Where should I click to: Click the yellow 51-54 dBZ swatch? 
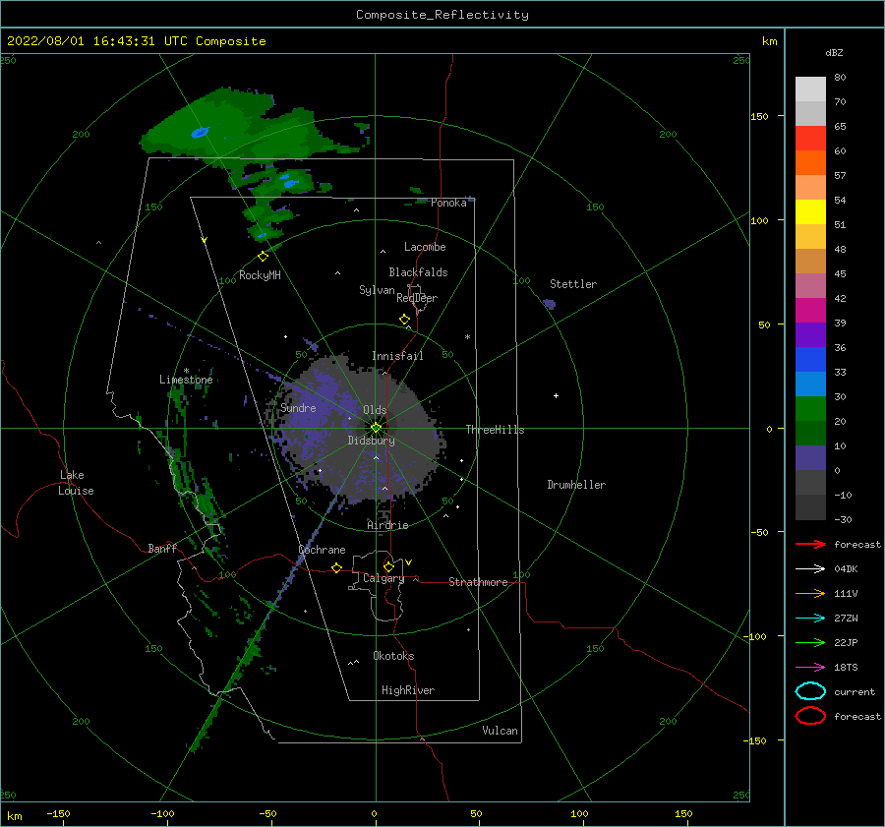pos(810,212)
